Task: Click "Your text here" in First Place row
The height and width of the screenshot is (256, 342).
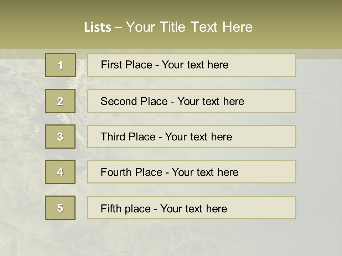Action: point(195,65)
